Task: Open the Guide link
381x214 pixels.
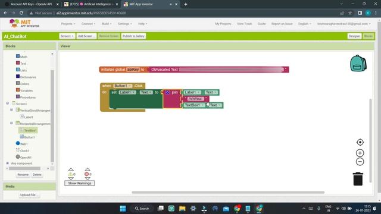Action: [262, 24]
